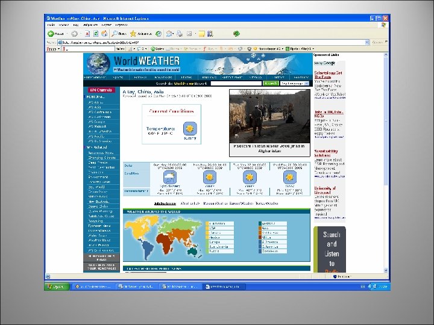Open the WN Asia sidebar link
The width and height of the screenshot is (434, 325).
click(x=95, y=107)
